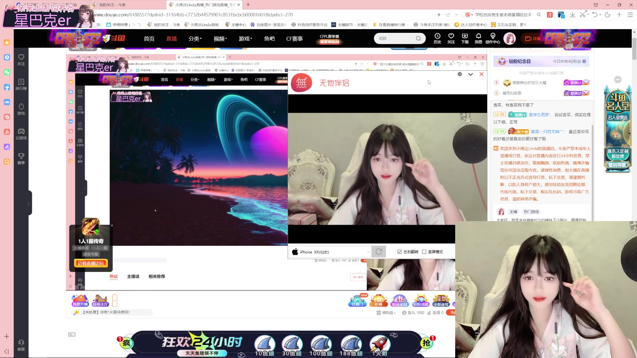Open the browser hamburger menu
The image size is (637, 358).
click(x=630, y=15)
